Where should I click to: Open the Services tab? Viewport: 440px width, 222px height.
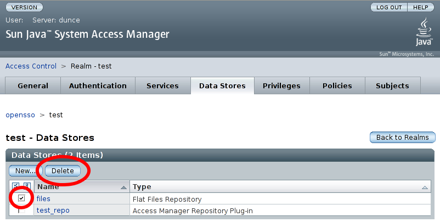point(162,86)
